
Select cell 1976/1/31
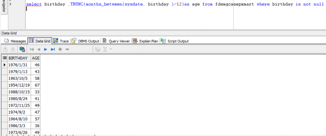(x=19, y=65)
